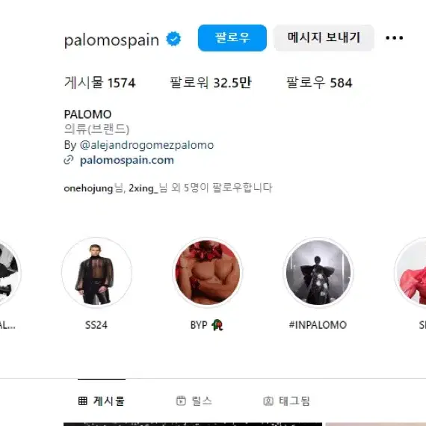View the 팔로워 32.5만 followers list

point(211,83)
